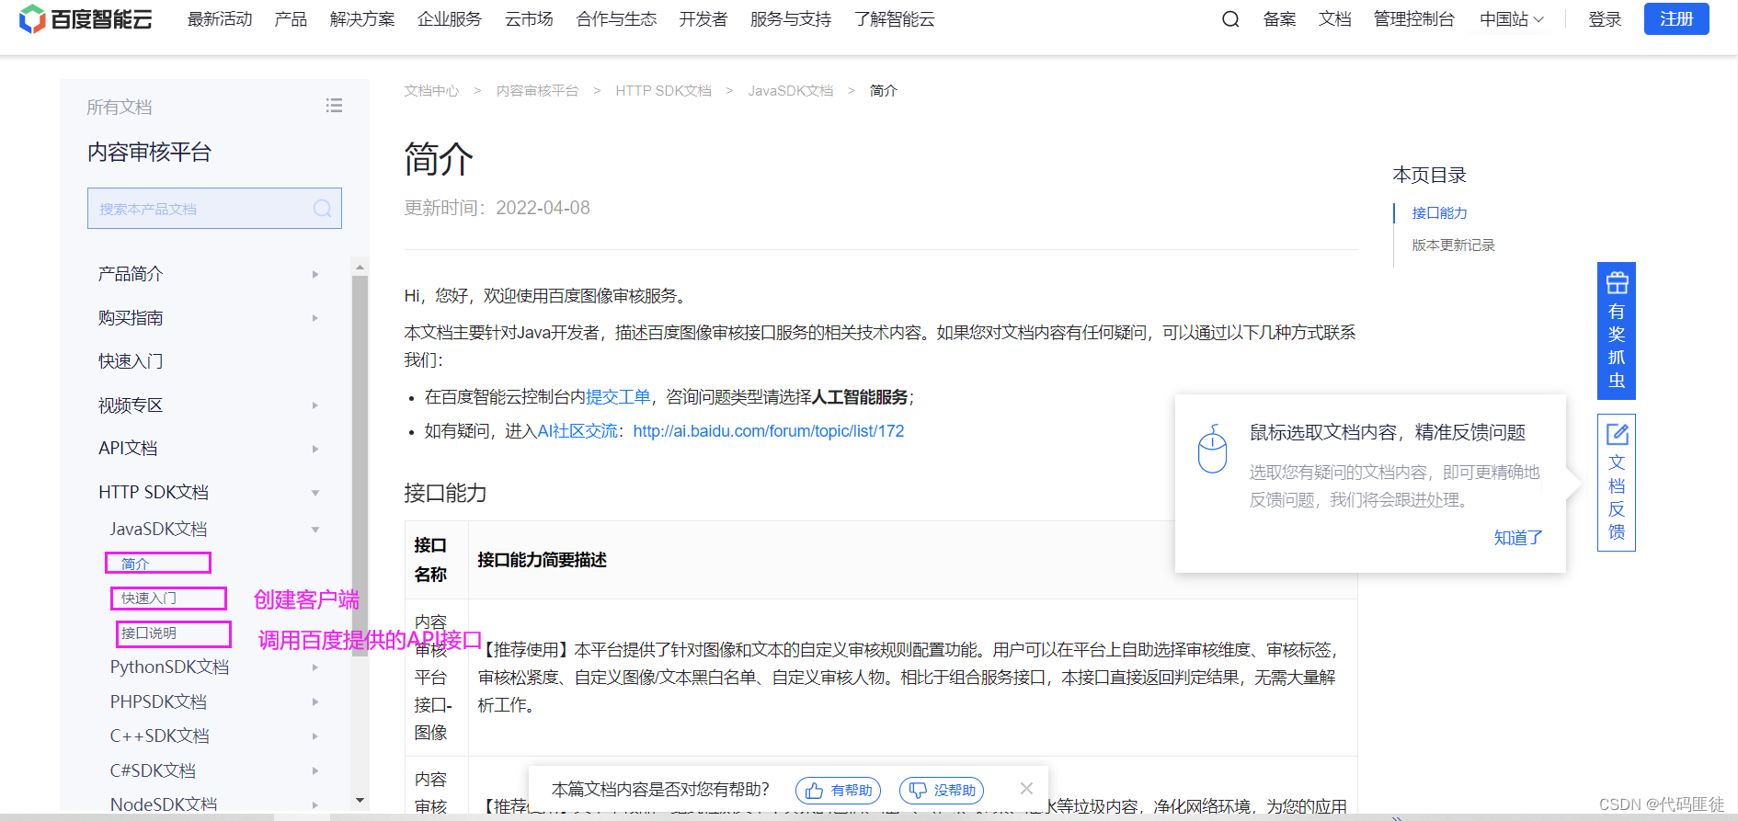Open the 云市场 menu
1738x821 pixels.
coord(529,19)
